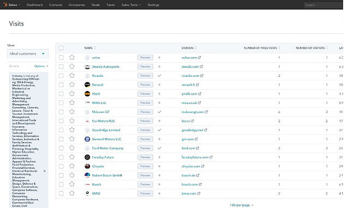The width and height of the screenshot is (344, 208).
Task: Preview the Bosch company row
Action: click(x=145, y=185)
